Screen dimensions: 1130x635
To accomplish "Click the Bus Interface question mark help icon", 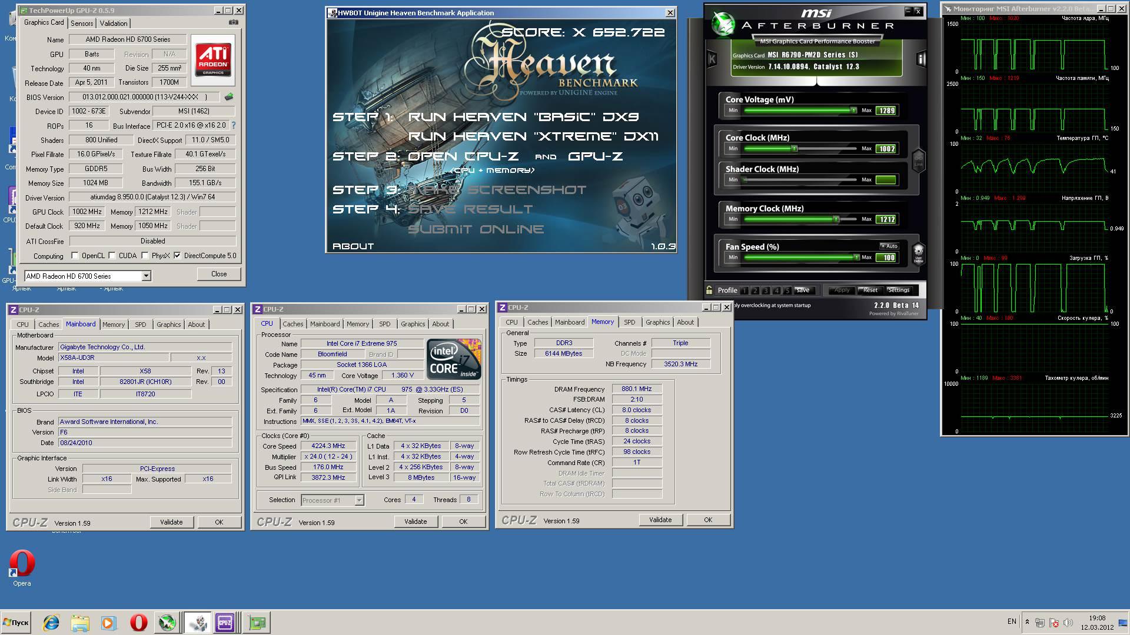I will pos(234,125).
